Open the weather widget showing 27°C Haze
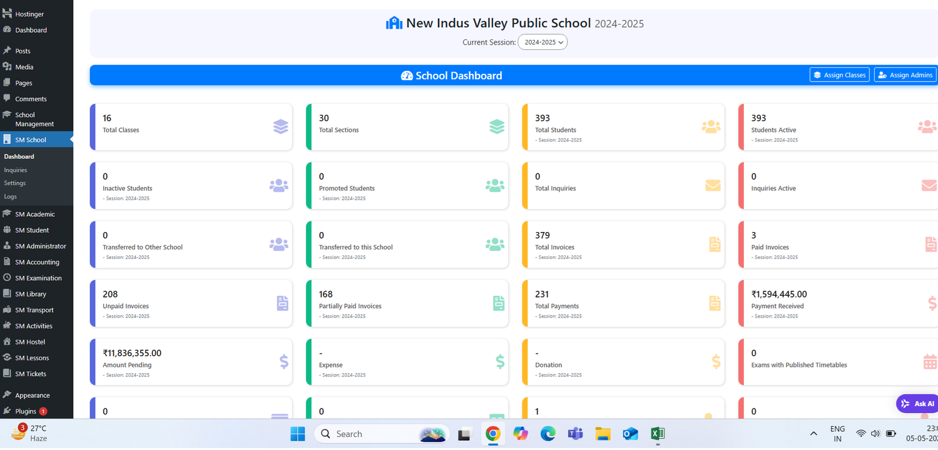 coord(29,433)
